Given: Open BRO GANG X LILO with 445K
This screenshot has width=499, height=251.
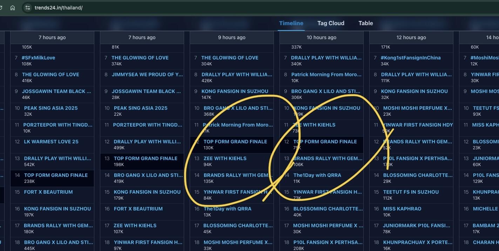Looking at the screenshot, I should click(x=59, y=242).
